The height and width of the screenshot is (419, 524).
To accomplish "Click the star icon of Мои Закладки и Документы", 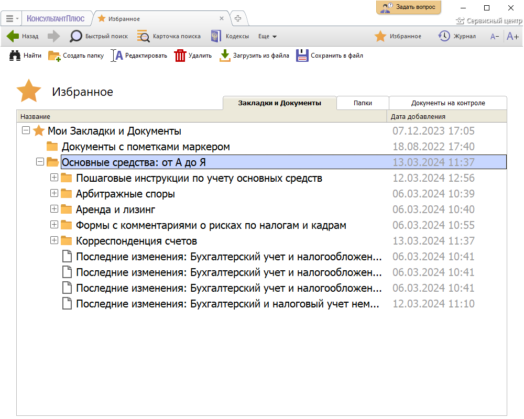I will (x=39, y=130).
